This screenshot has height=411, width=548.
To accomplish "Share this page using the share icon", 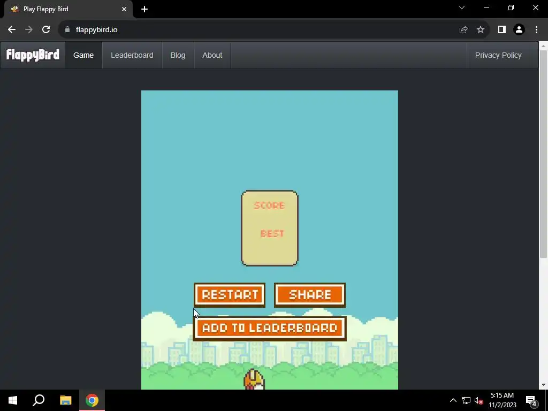I will pos(463,30).
